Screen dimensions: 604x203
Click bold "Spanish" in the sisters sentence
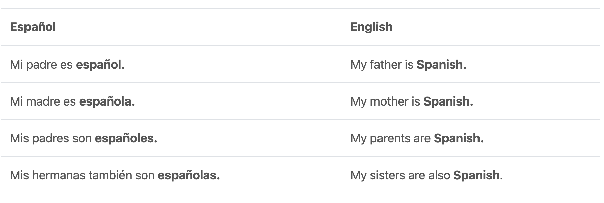pos(476,175)
